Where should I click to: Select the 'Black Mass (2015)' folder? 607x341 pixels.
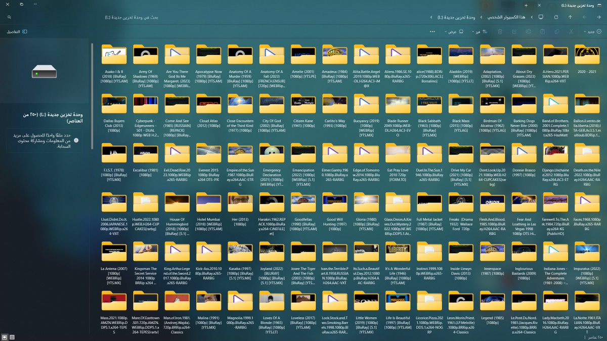point(460,114)
